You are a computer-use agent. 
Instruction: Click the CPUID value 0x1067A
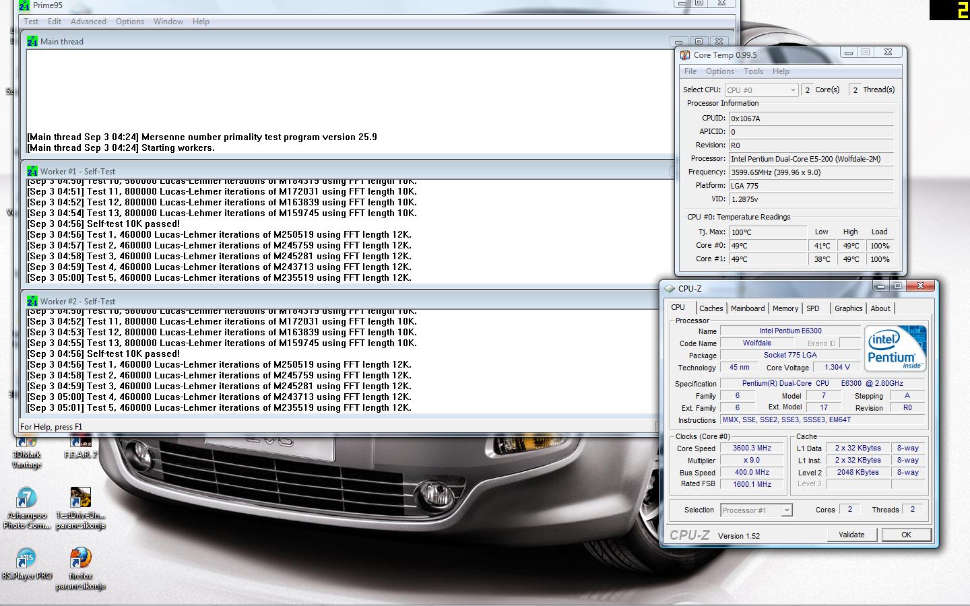pyautogui.click(x=811, y=119)
